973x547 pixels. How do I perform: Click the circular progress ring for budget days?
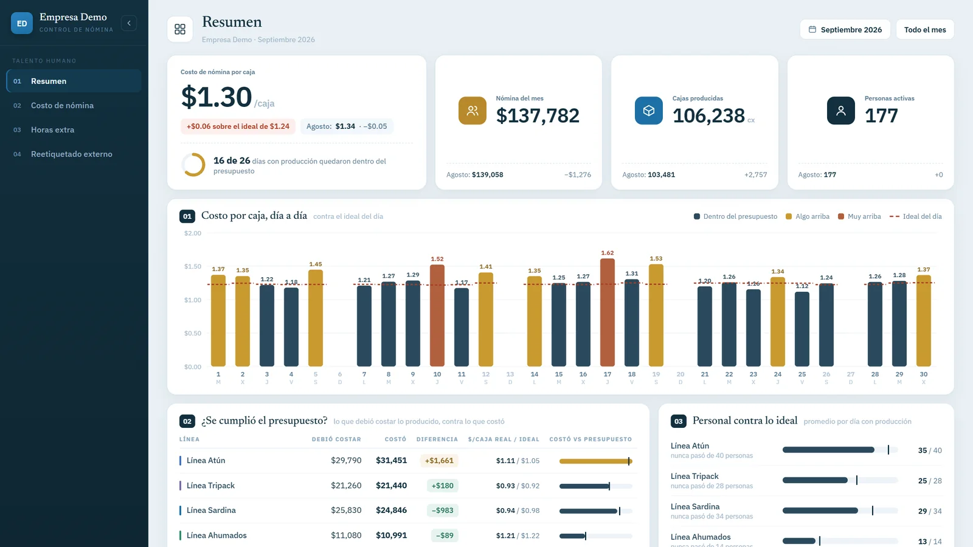click(193, 165)
